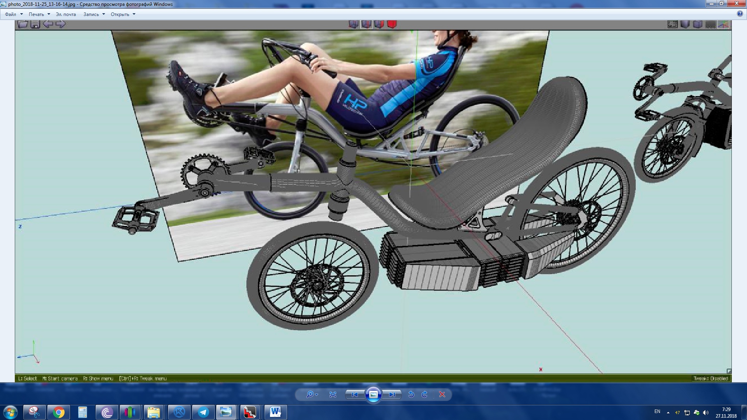This screenshot has height=420, width=747.
Task: Fit the photo to actual size
Action: click(333, 394)
